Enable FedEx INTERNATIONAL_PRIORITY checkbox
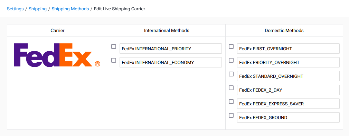Image resolution: width=349 pixels, height=136 pixels. (x=114, y=46)
